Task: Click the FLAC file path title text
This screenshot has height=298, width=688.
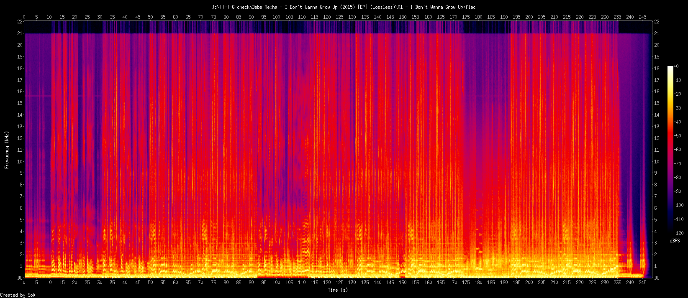Action: pos(344,7)
